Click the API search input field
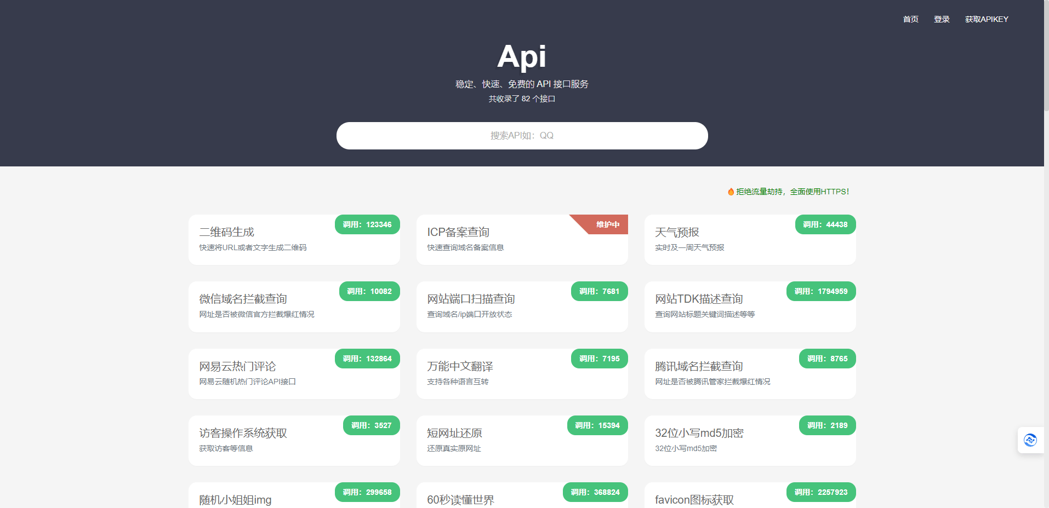The image size is (1049, 508). [522, 135]
